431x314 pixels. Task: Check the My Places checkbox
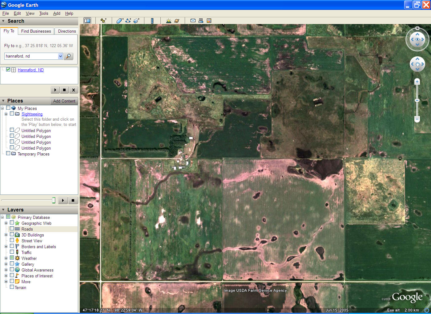[8, 108]
